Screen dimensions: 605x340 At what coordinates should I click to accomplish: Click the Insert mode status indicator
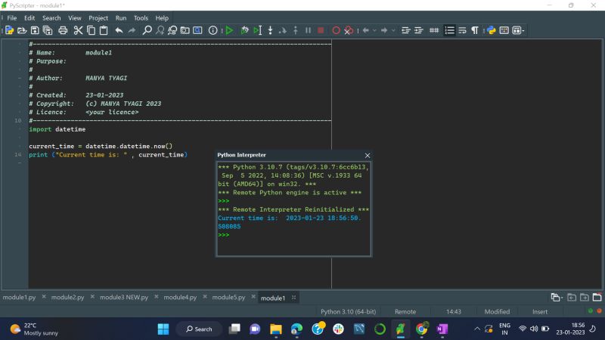[x=540, y=311]
